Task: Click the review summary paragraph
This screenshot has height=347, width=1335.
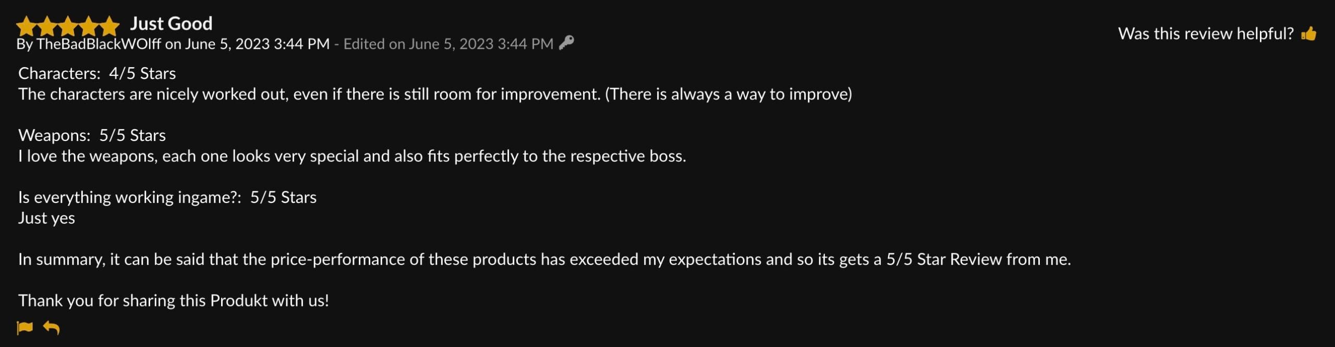Action: [544, 259]
